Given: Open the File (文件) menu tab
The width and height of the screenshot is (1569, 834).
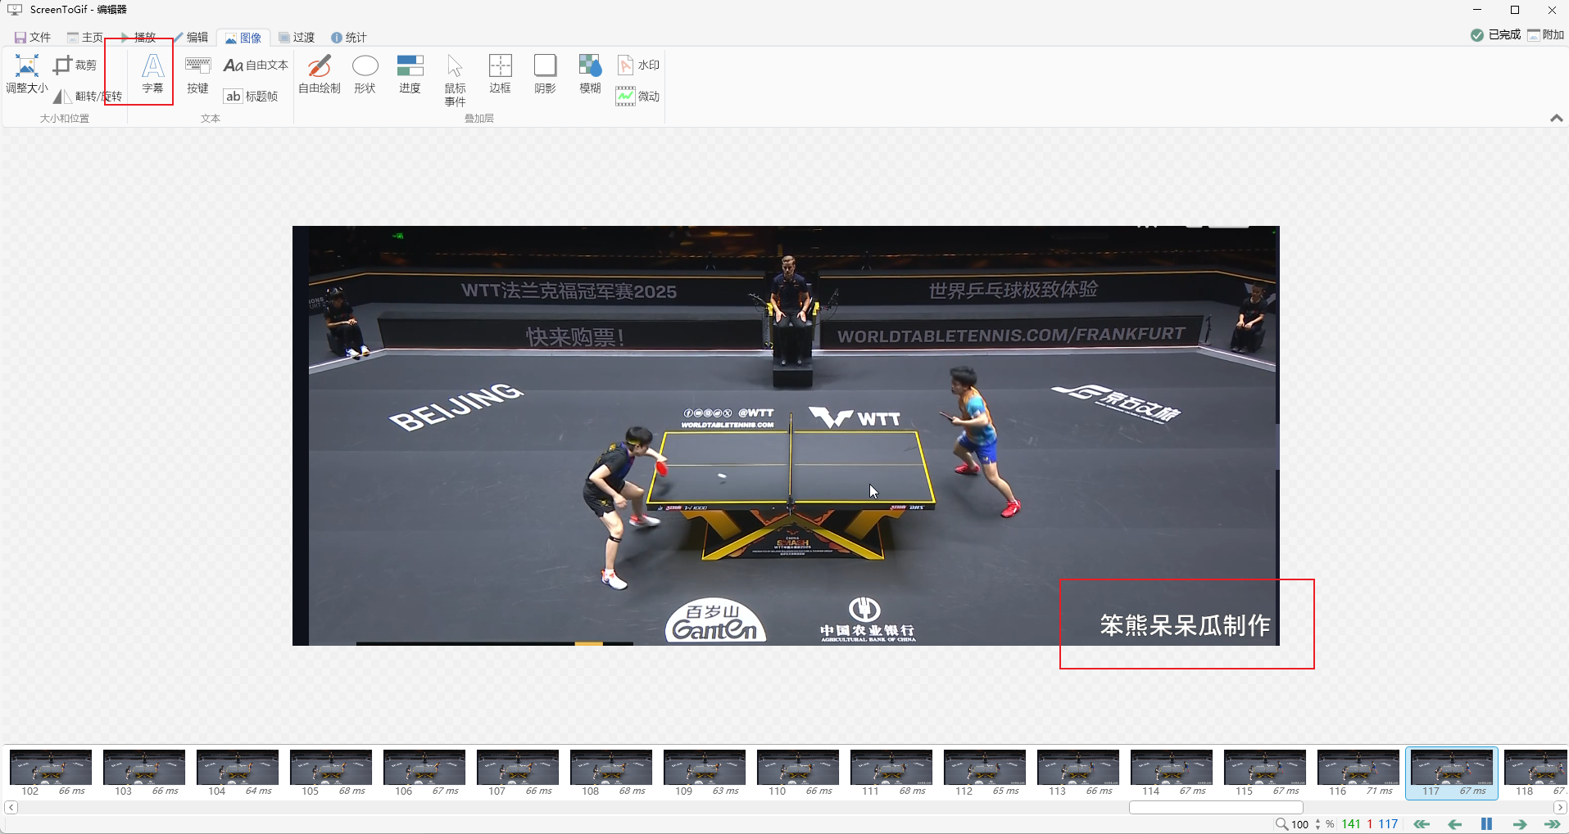Looking at the screenshot, I should 33,38.
